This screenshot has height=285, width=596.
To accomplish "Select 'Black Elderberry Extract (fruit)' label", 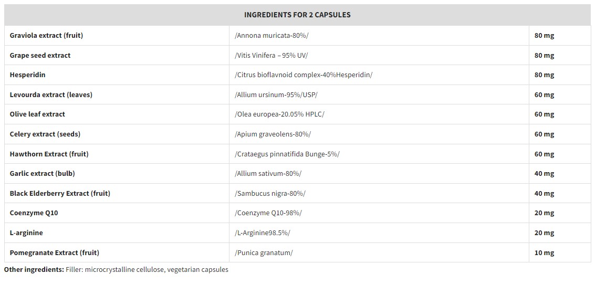I will (x=60, y=194).
